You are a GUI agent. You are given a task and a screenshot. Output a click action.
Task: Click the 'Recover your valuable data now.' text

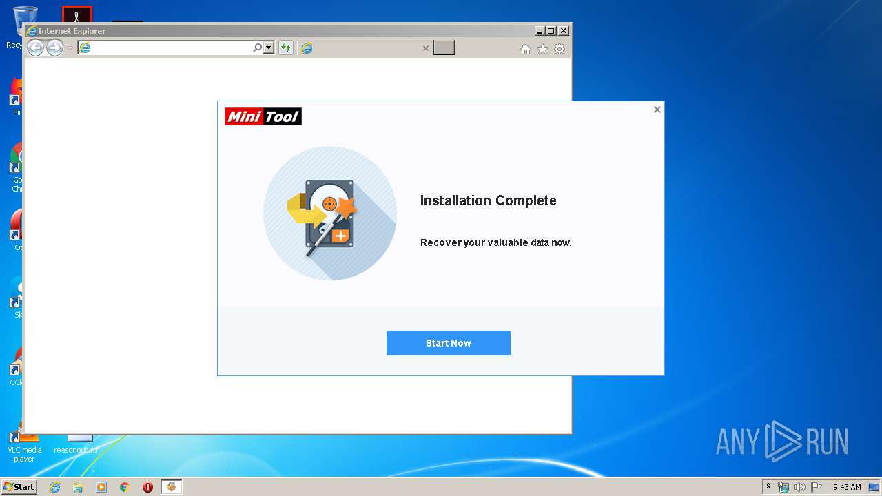(495, 242)
